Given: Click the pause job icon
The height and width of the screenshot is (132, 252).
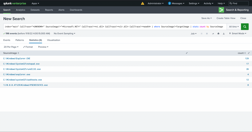Looking at the screenshot, I should [201, 34].
